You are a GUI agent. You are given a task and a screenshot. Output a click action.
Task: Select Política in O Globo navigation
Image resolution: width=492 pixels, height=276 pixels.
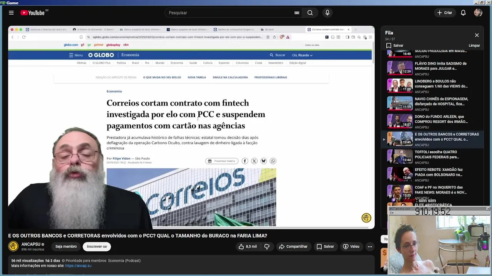coord(121,63)
